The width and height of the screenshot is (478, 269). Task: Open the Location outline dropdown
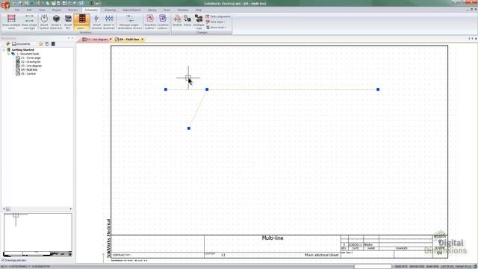pyautogui.click(x=163, y=22)
